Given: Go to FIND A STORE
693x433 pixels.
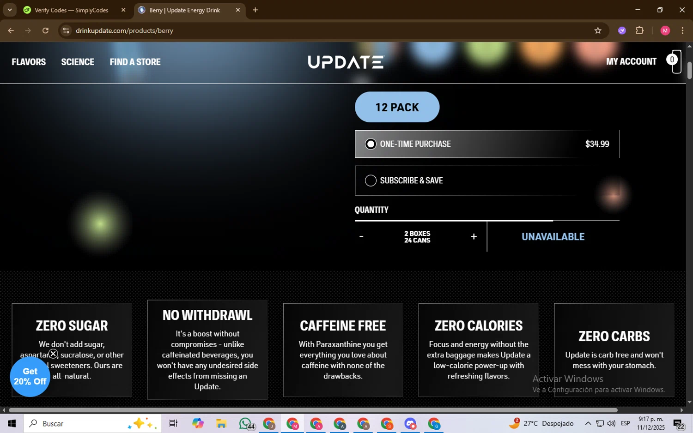Looking at the screenshot, I should coord(135,62).
